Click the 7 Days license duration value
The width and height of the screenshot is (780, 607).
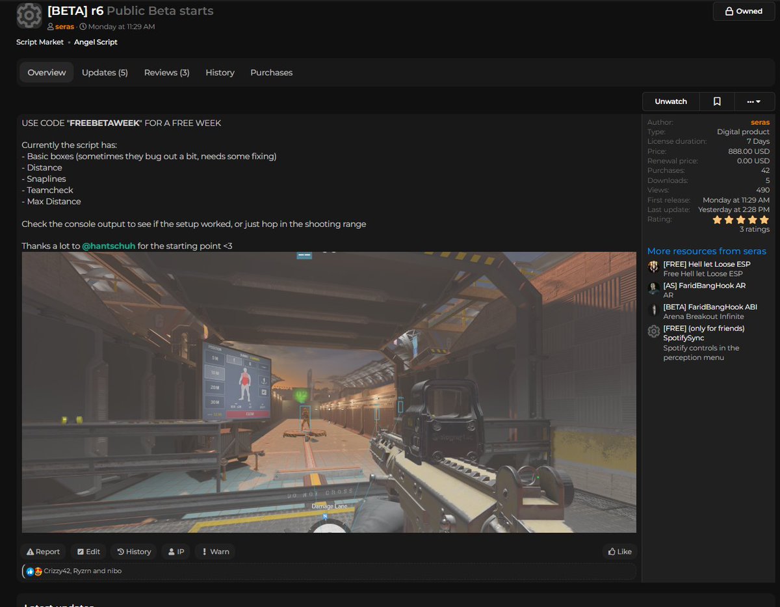758,141
